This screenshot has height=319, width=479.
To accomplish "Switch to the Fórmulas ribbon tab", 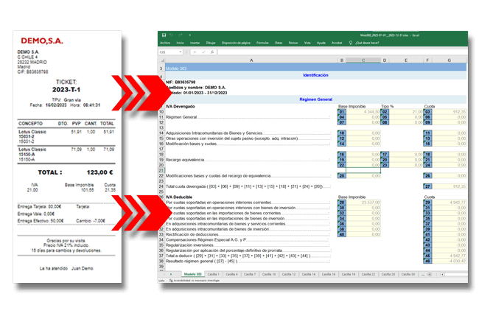I will tap(262, 43).
